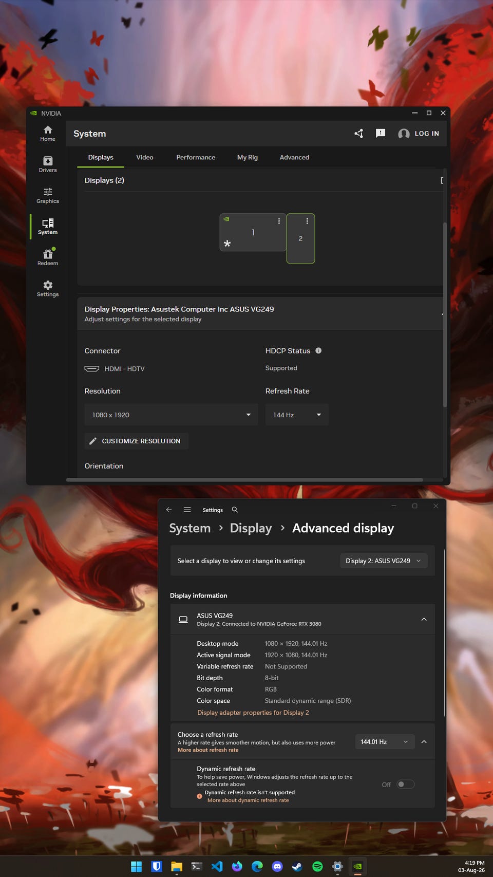
Task: Open the Windows Start menu
Action: pyautogui.click(x=136, y=867)
